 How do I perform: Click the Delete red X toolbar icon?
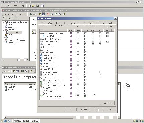(48, 14)
